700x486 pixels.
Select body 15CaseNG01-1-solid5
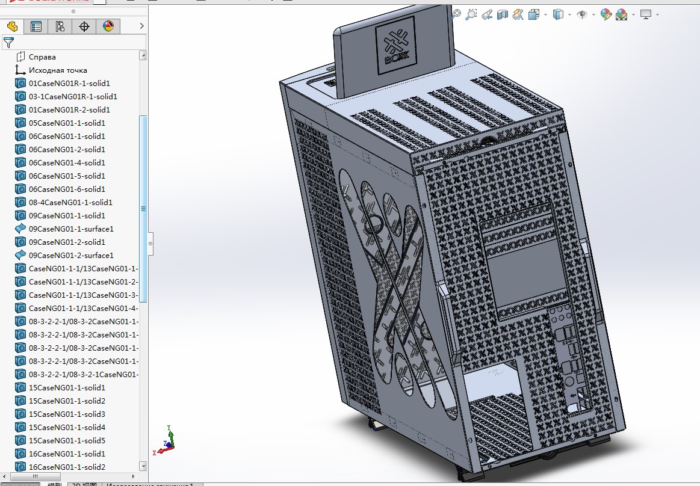point(67,440)
